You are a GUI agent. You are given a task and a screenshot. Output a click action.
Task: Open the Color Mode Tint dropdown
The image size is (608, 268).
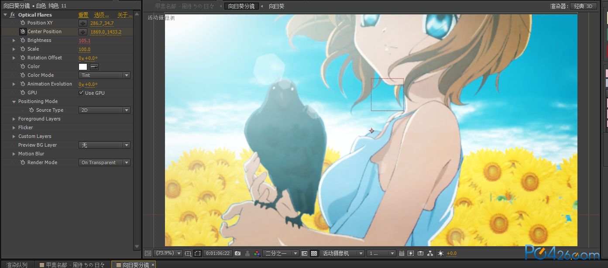(104, 75)
